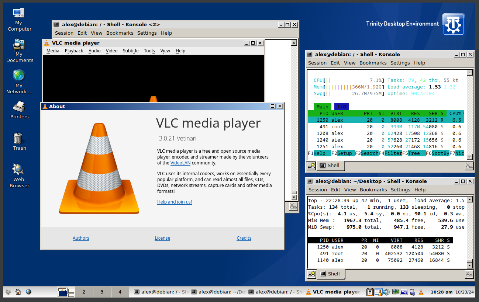Switch to virtual desktop 3 in the pager

102,292
